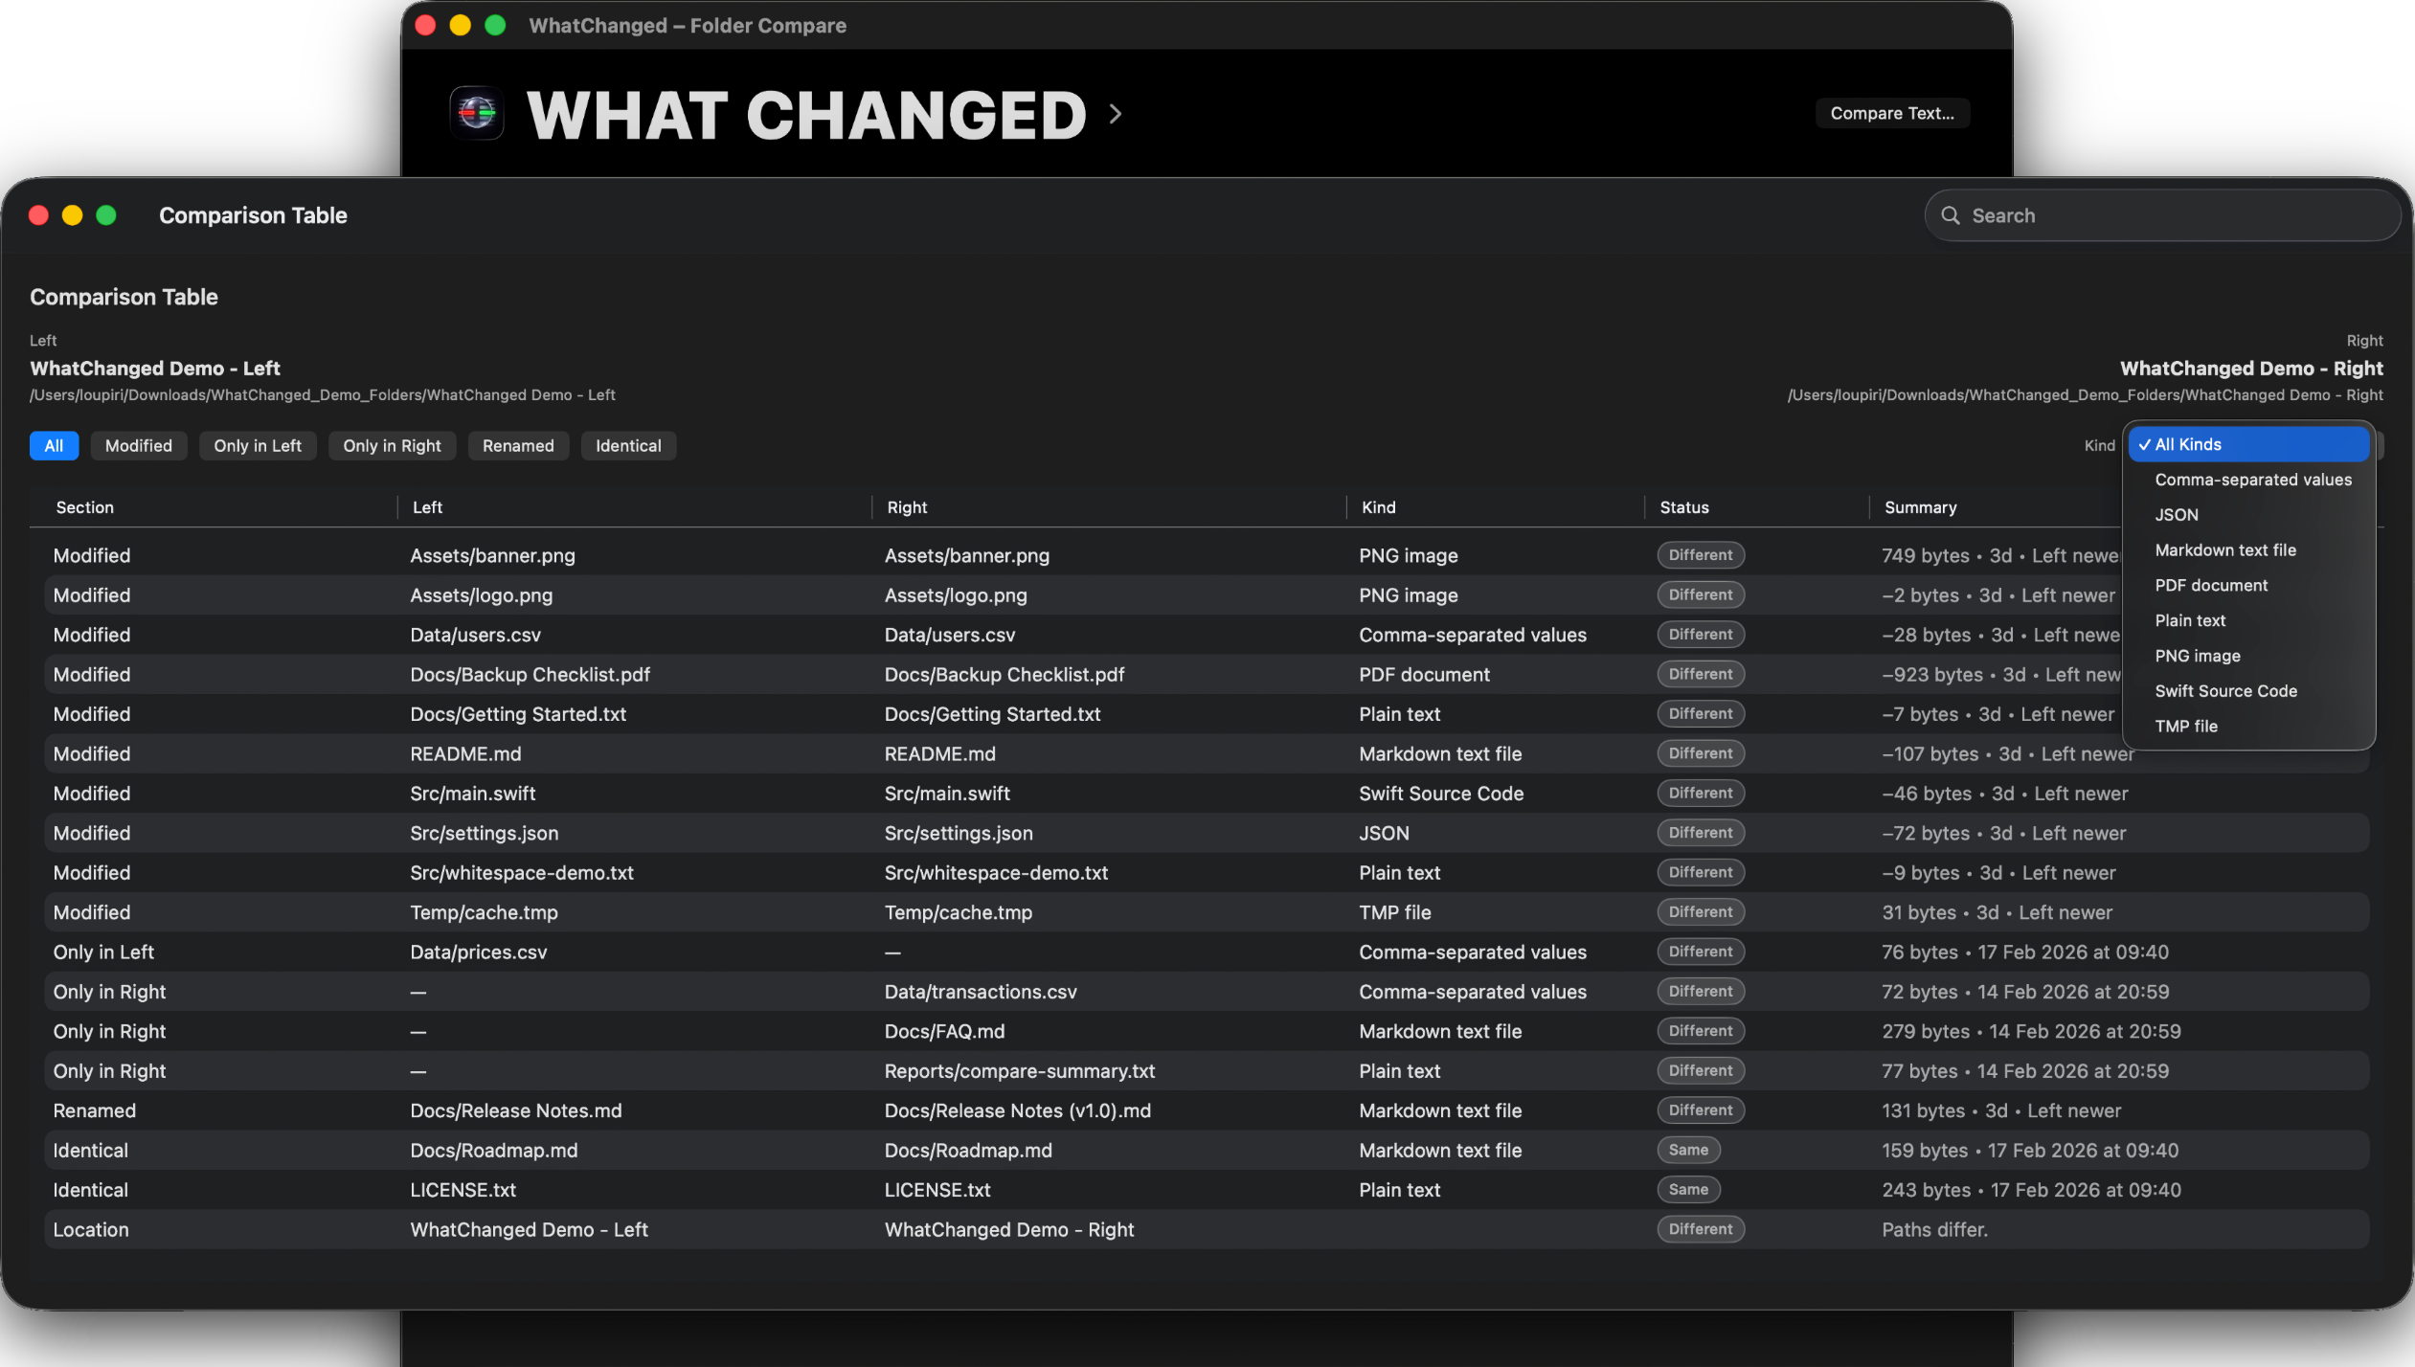Select Docs/Getting Started.txt left cell

point(518,714)
